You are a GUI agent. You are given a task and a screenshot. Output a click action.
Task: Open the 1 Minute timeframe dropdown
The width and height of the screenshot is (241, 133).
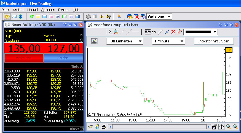168,41
